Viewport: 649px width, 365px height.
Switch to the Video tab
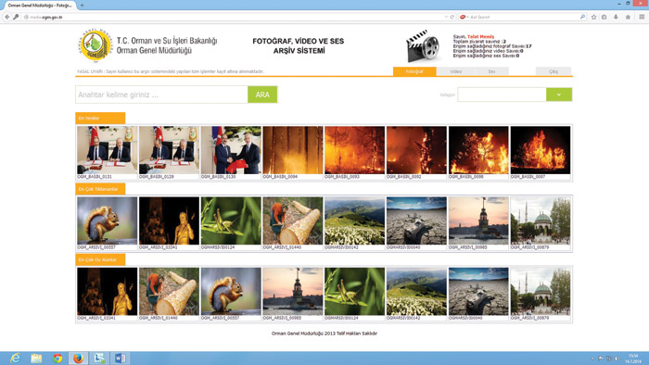pyautogui.click(x=456, y=71)
